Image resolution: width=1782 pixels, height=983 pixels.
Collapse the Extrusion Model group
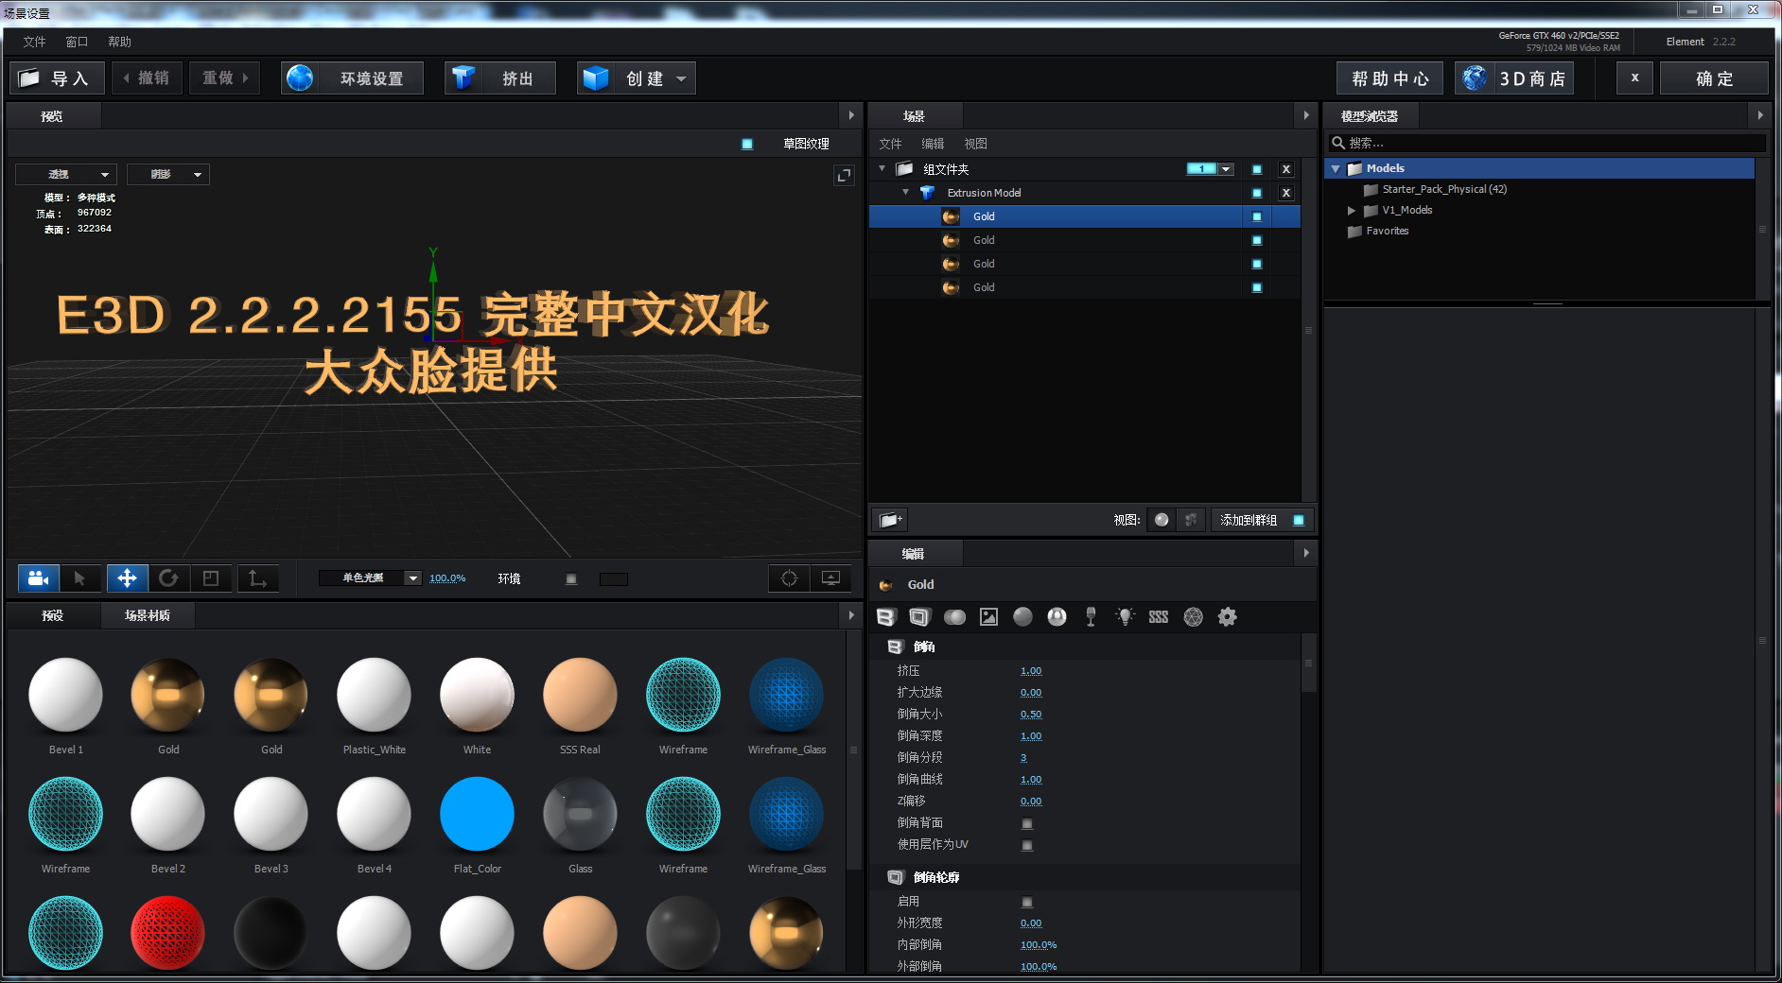pos(905,192)
